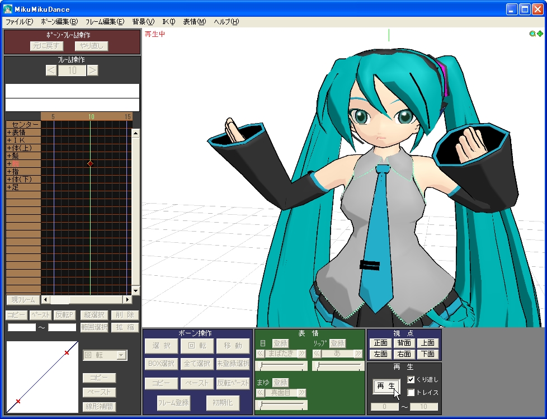The image size is (547, 419).
Task: Click the previous arrow beside まばたき
Action: (260, 354)
